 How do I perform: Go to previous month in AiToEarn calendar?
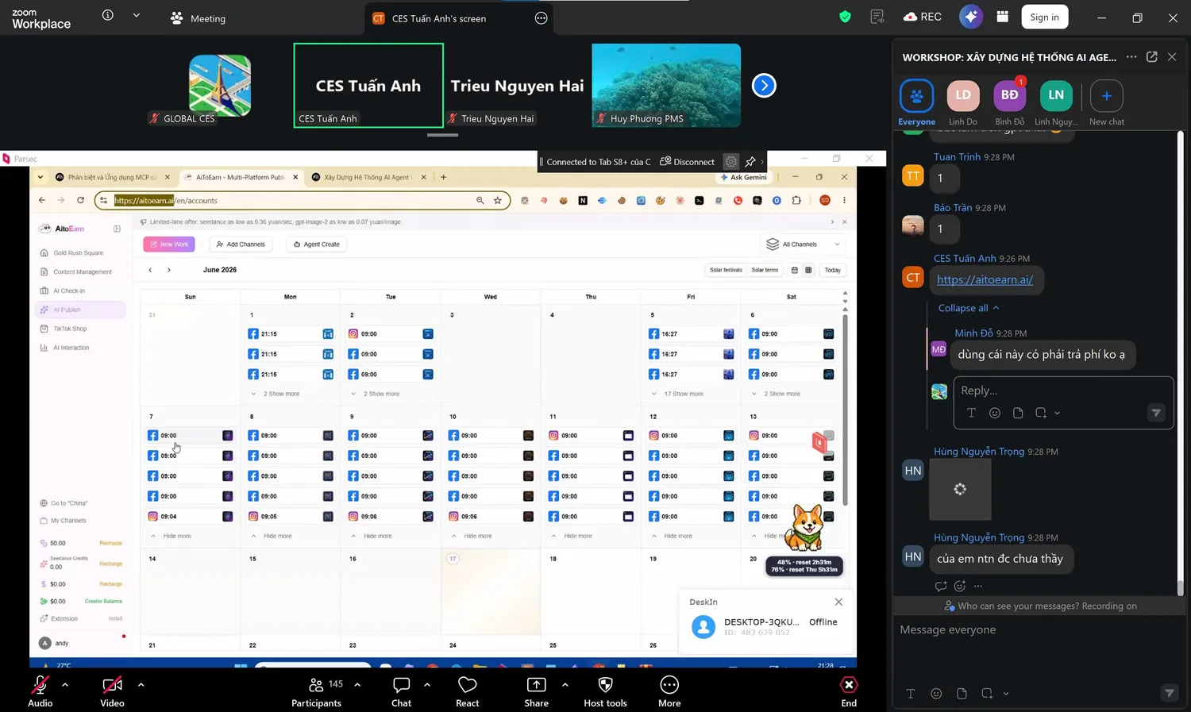tap(150, 270)
